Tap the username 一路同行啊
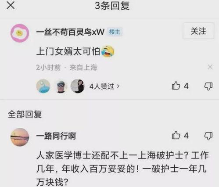 click(x=56, y=136)
